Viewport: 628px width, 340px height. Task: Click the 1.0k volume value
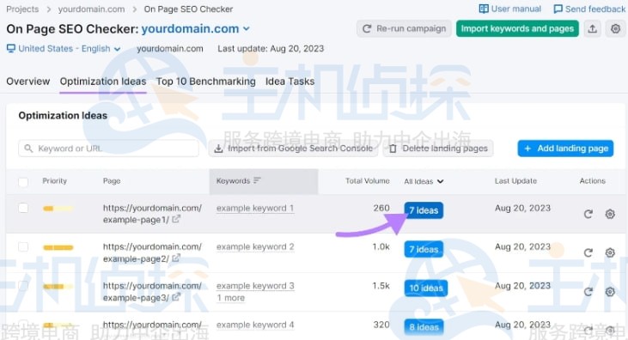[x=381, y=246]
